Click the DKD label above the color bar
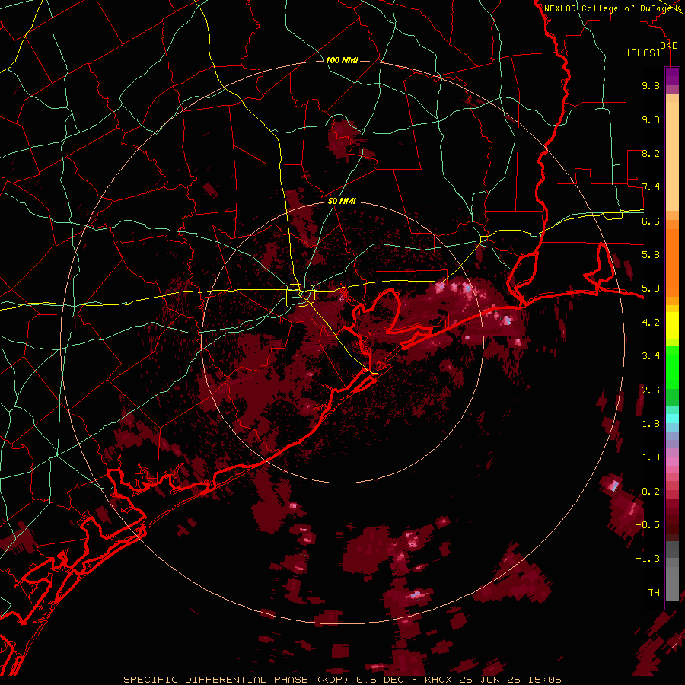Screen dimensions: 685x685 tap(669, 46)
